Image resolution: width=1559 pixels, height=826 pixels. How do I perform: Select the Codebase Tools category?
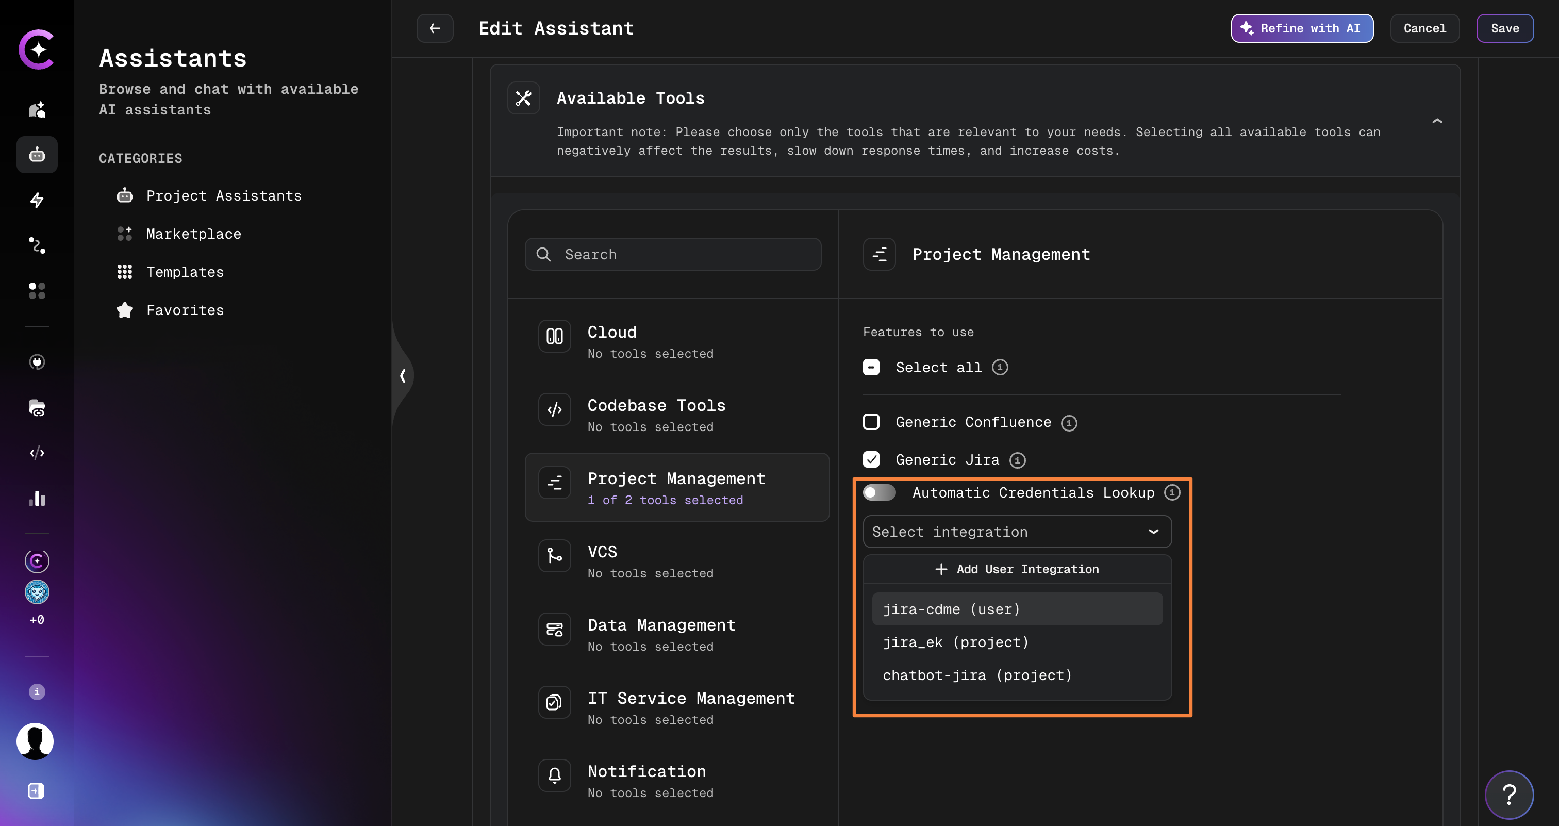pyautogui.click(x=676, y=415)
